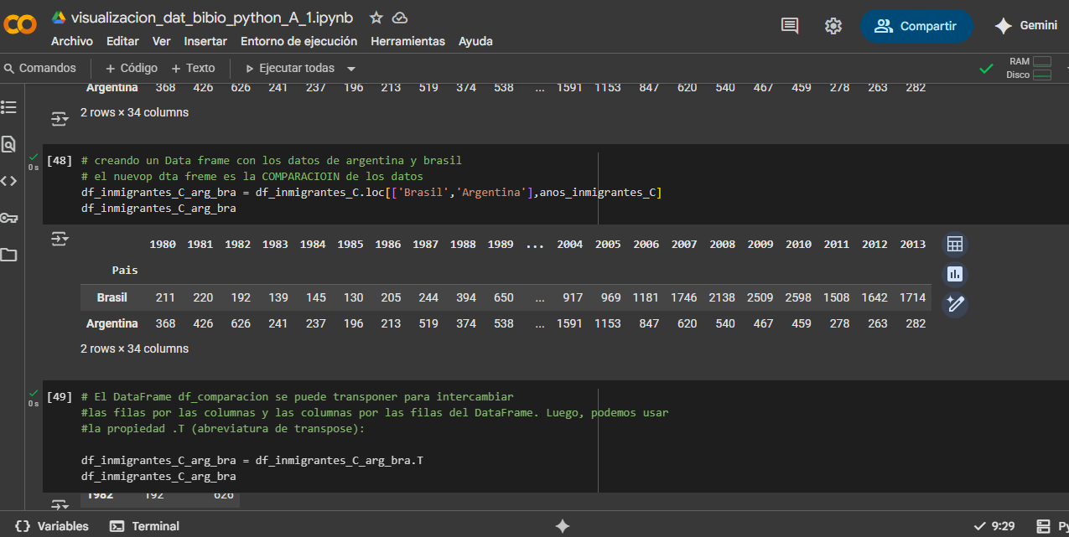Open the Ayuda menu
1069x537 pixels.
tap(475, 41)
